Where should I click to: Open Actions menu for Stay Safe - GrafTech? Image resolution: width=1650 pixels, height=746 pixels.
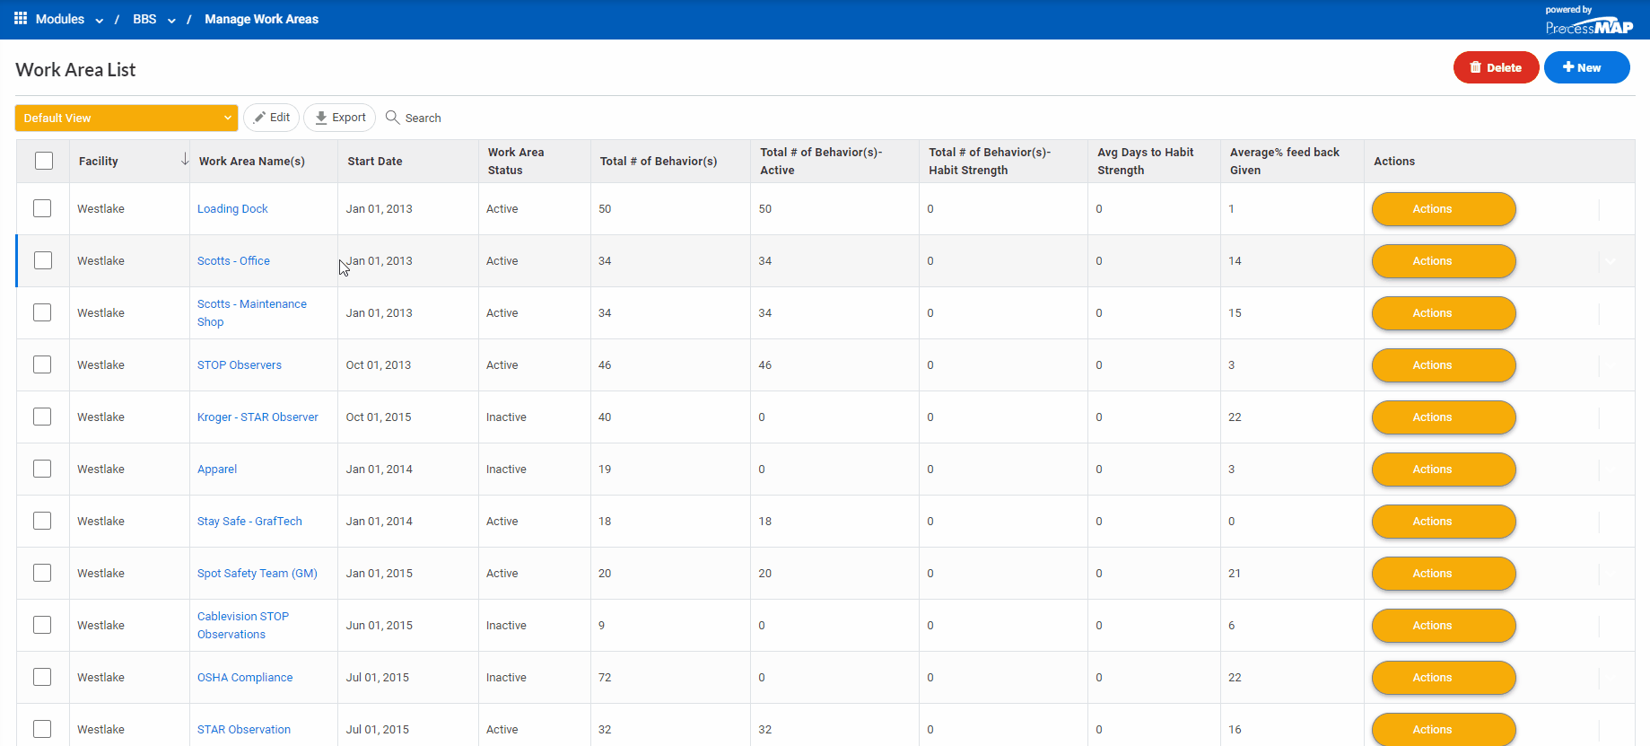click(x=1444, y=522)
